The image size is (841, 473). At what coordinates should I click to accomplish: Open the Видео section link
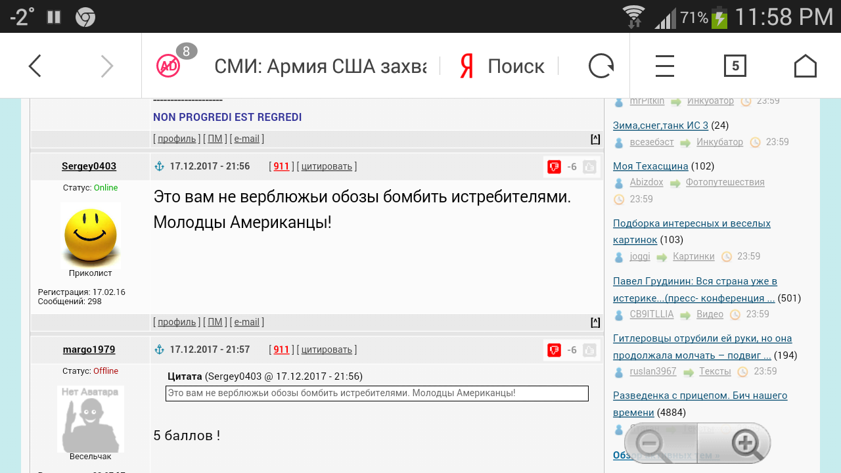click(710, 314)
